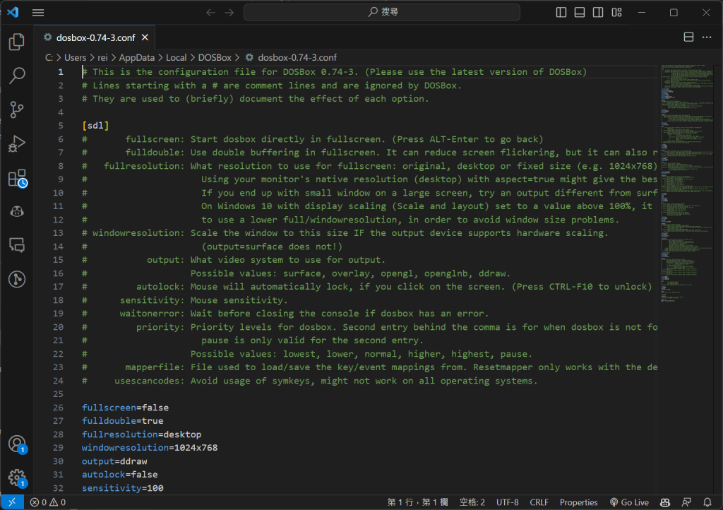Place cursor on 'fullscreen=false' line
The image size is (723, 510).
tap(125, 408)
